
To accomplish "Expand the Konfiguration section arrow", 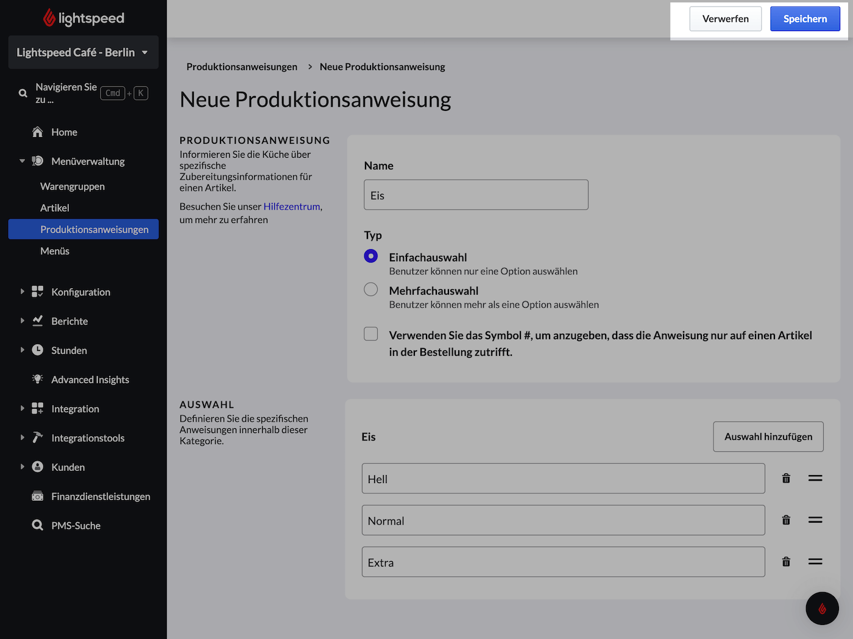I will 22,292.
